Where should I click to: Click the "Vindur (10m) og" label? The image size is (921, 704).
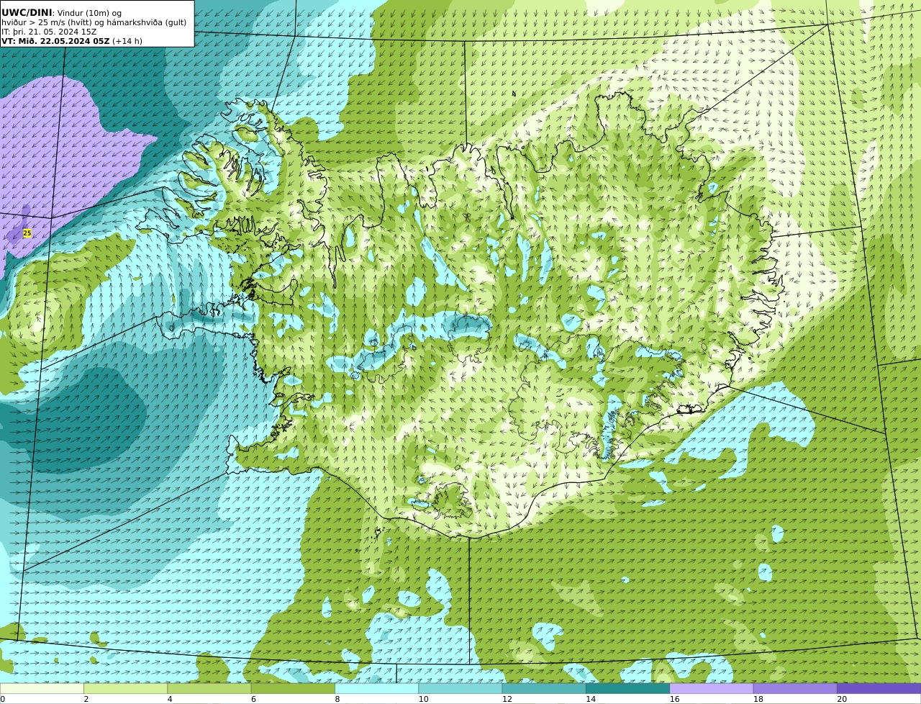(x=89, y=13)
